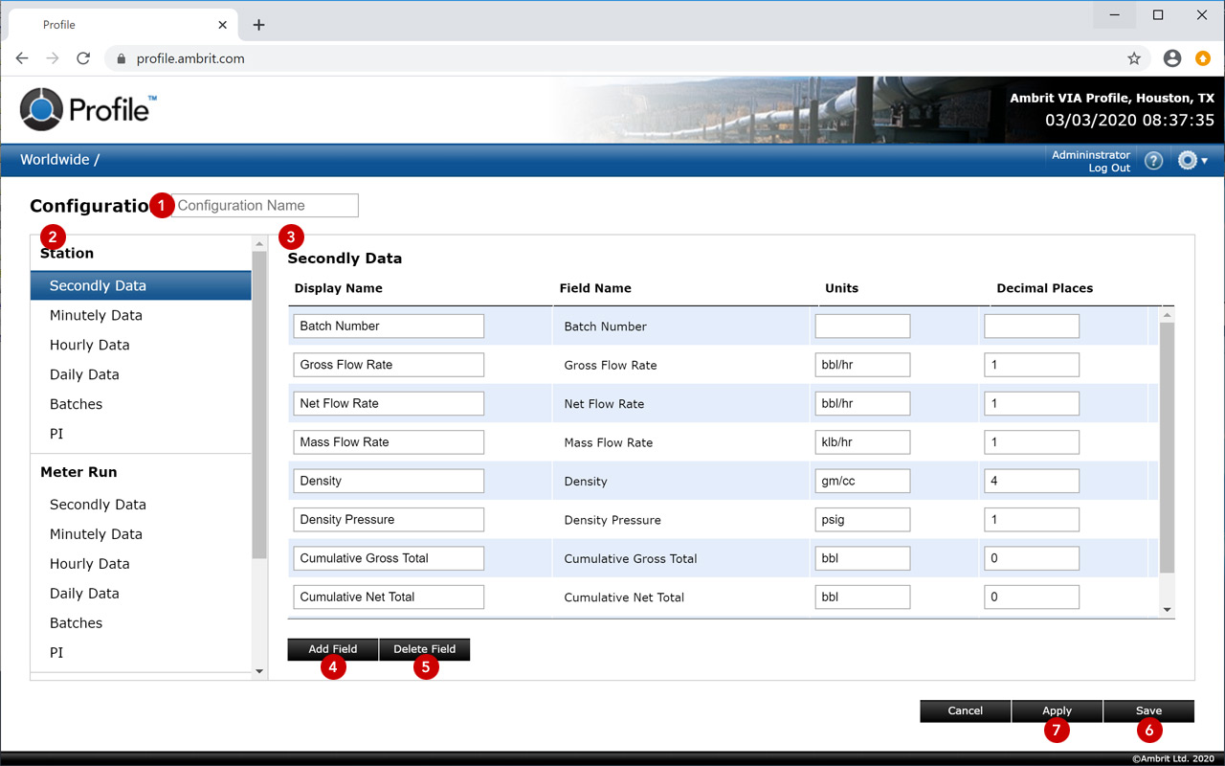Click the Delete Field button
Viewport: 1225px width, 766px height.
pos(424,649)
